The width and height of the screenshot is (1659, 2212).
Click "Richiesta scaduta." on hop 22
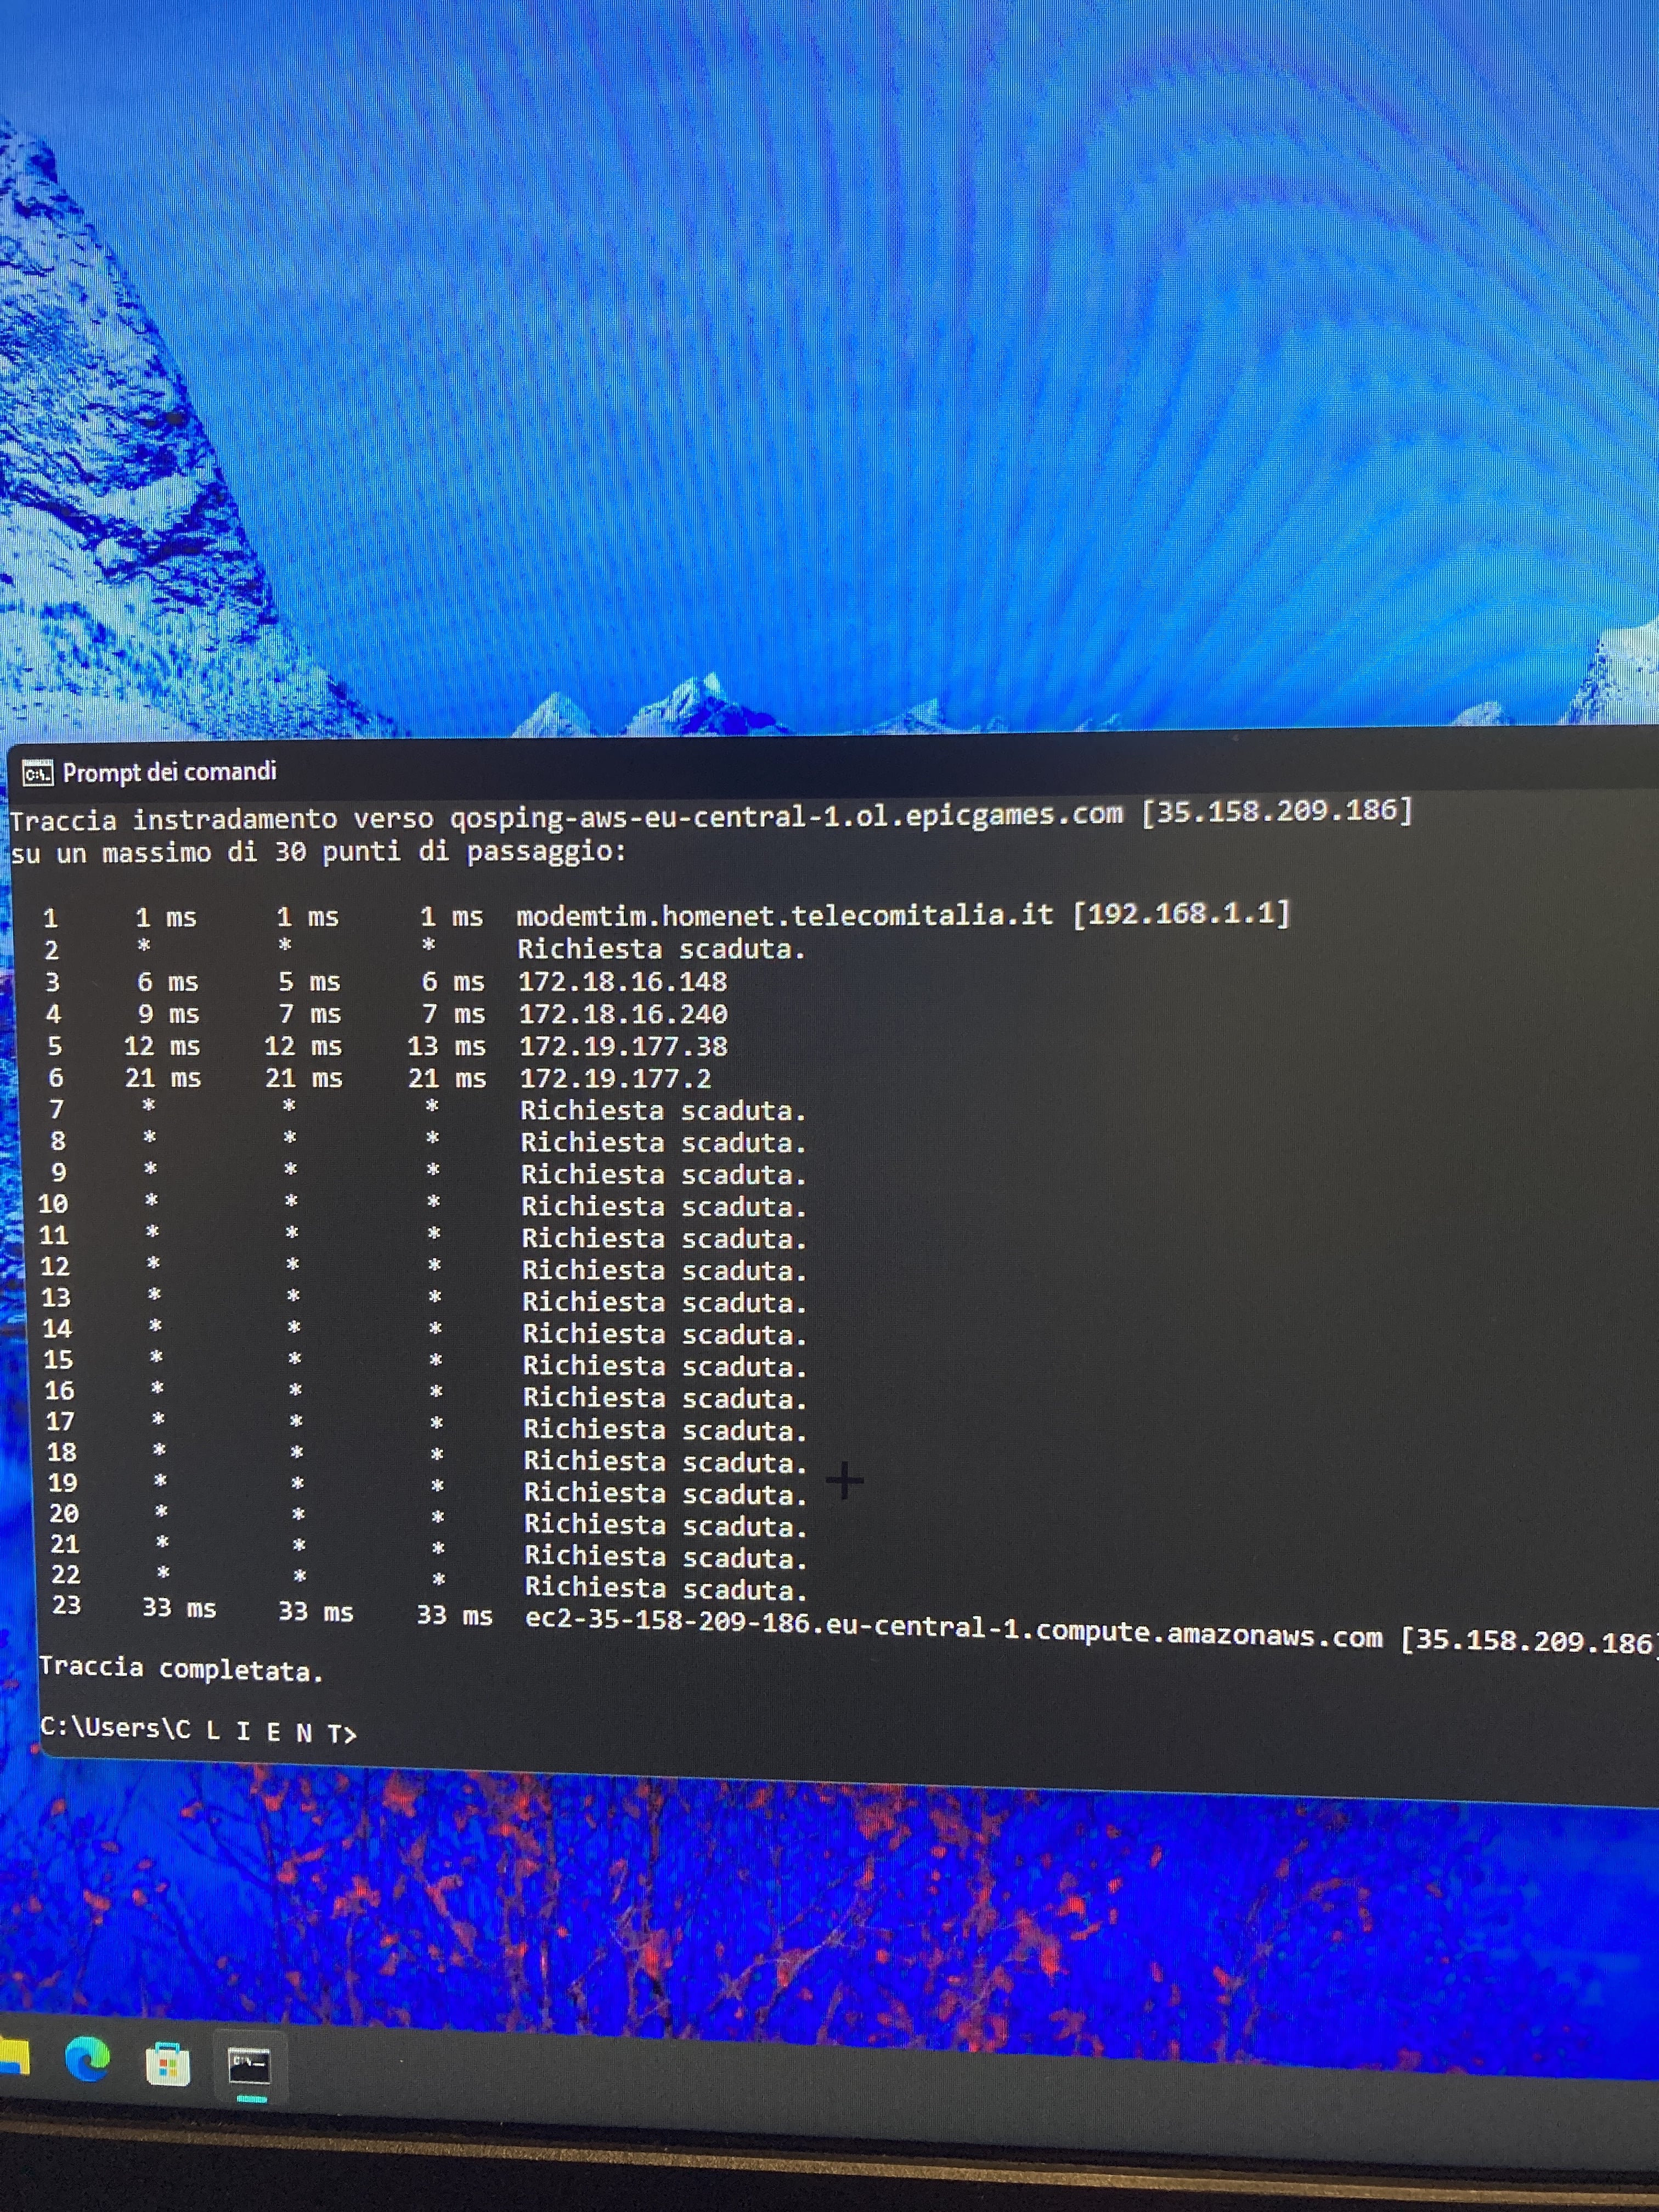pos(666,1588)
